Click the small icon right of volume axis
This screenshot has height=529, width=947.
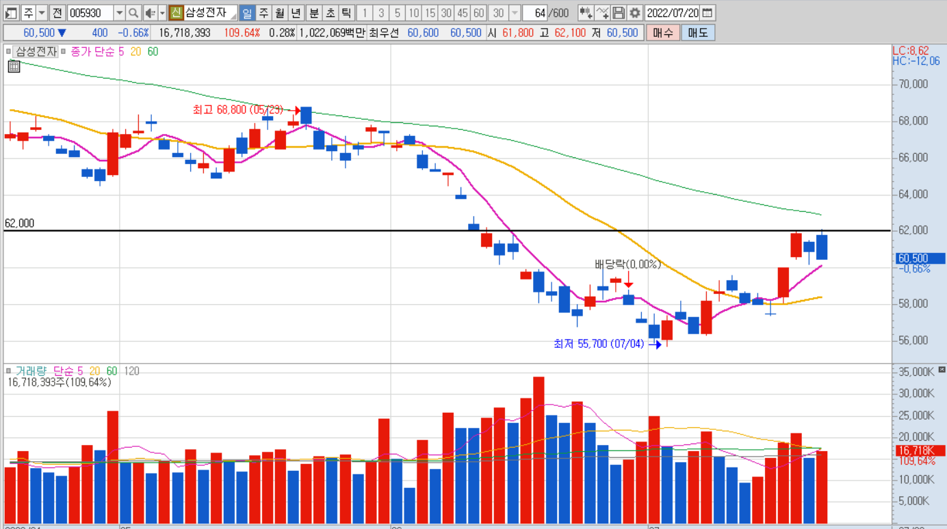pos(942,369)
